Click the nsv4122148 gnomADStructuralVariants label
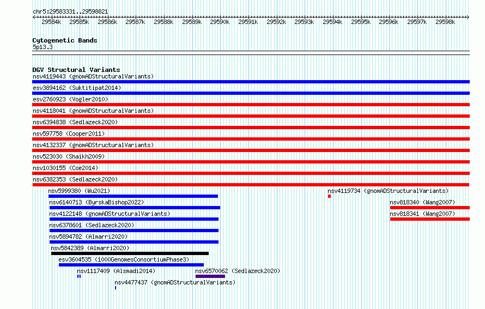Image resolution: width=485 pixels, height=309 pixels. 110,214
